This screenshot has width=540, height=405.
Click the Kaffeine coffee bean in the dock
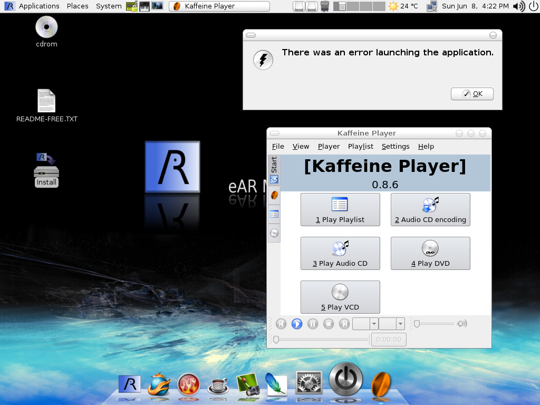381,384
